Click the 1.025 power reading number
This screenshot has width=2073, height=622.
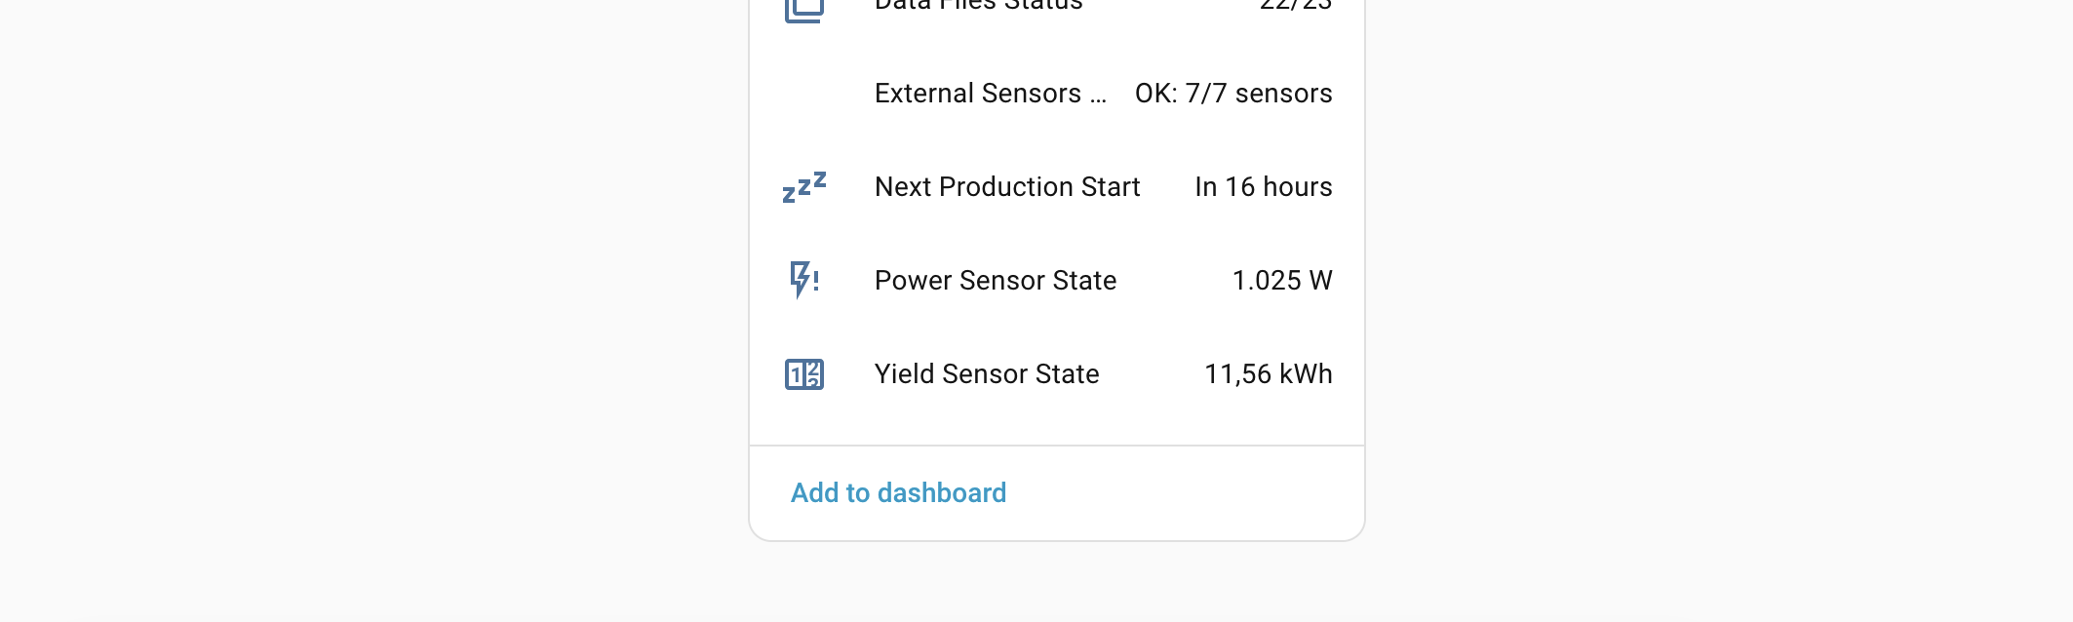1267,281
